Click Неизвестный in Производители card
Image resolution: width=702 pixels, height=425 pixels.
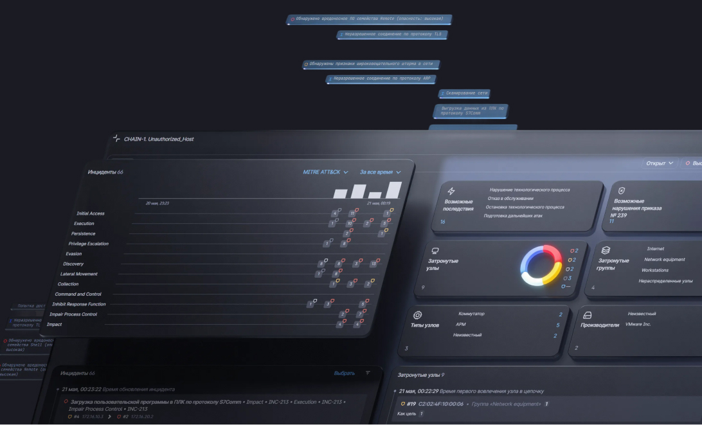tap(642, 314)
